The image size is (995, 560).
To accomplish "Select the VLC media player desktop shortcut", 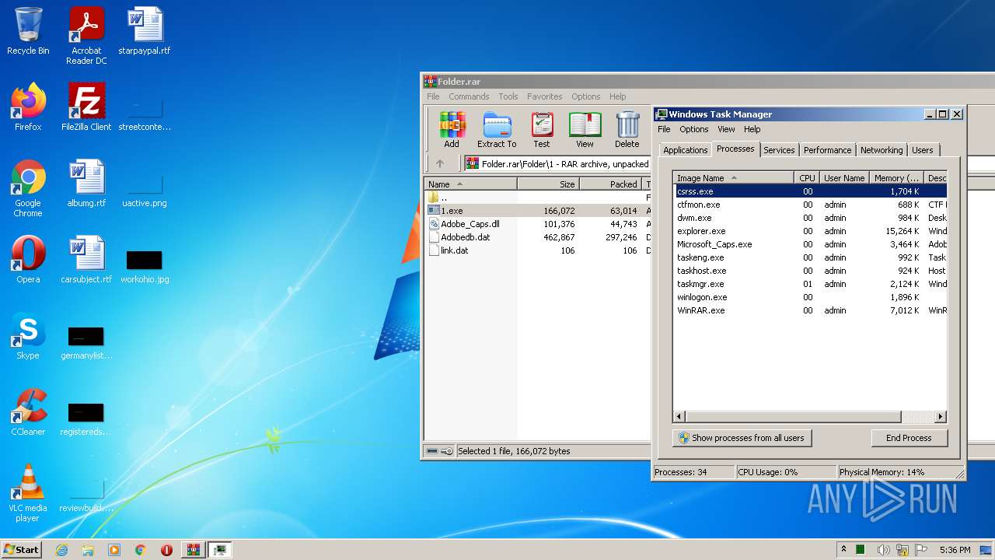I will (28, 493).
